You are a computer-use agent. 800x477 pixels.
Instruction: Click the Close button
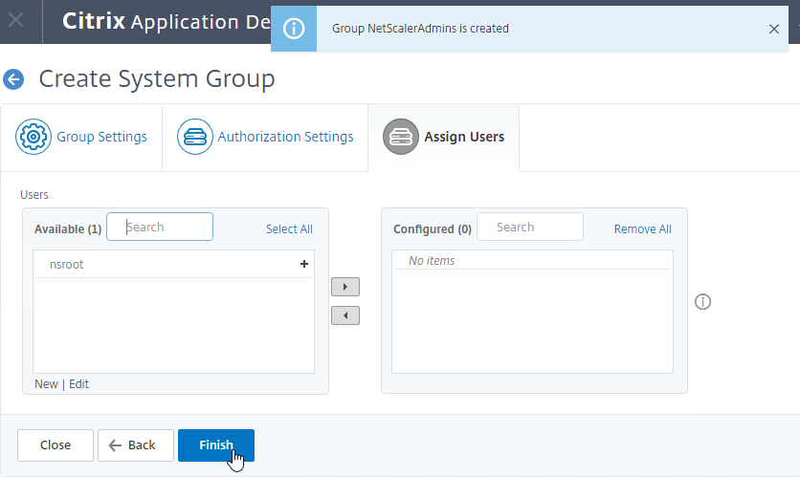point(56,445)
